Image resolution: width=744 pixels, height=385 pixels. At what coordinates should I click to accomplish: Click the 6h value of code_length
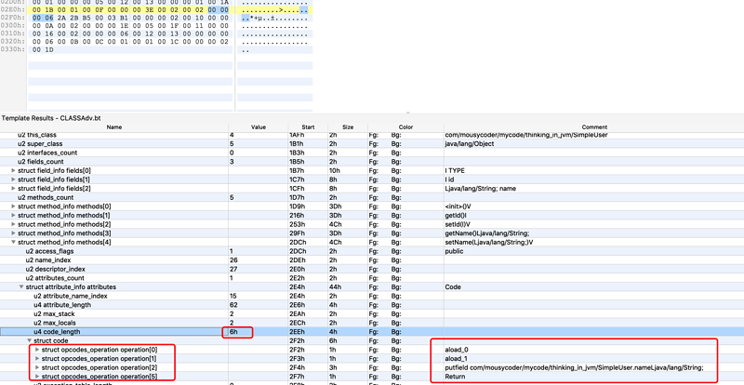[x=233, y=332]
